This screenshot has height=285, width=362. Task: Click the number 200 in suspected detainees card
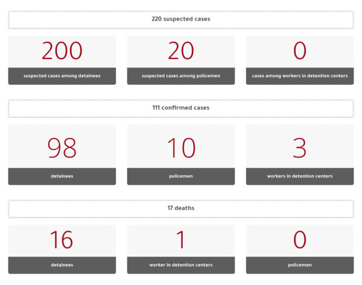click(62, 51)
